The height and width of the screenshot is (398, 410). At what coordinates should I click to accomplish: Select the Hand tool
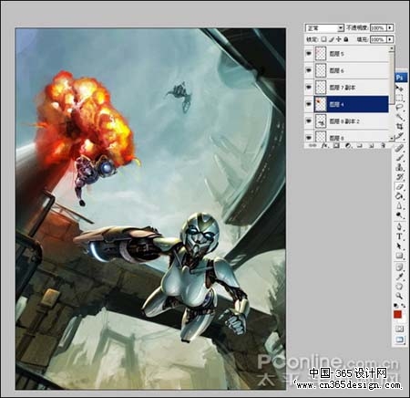coord(399,286)
